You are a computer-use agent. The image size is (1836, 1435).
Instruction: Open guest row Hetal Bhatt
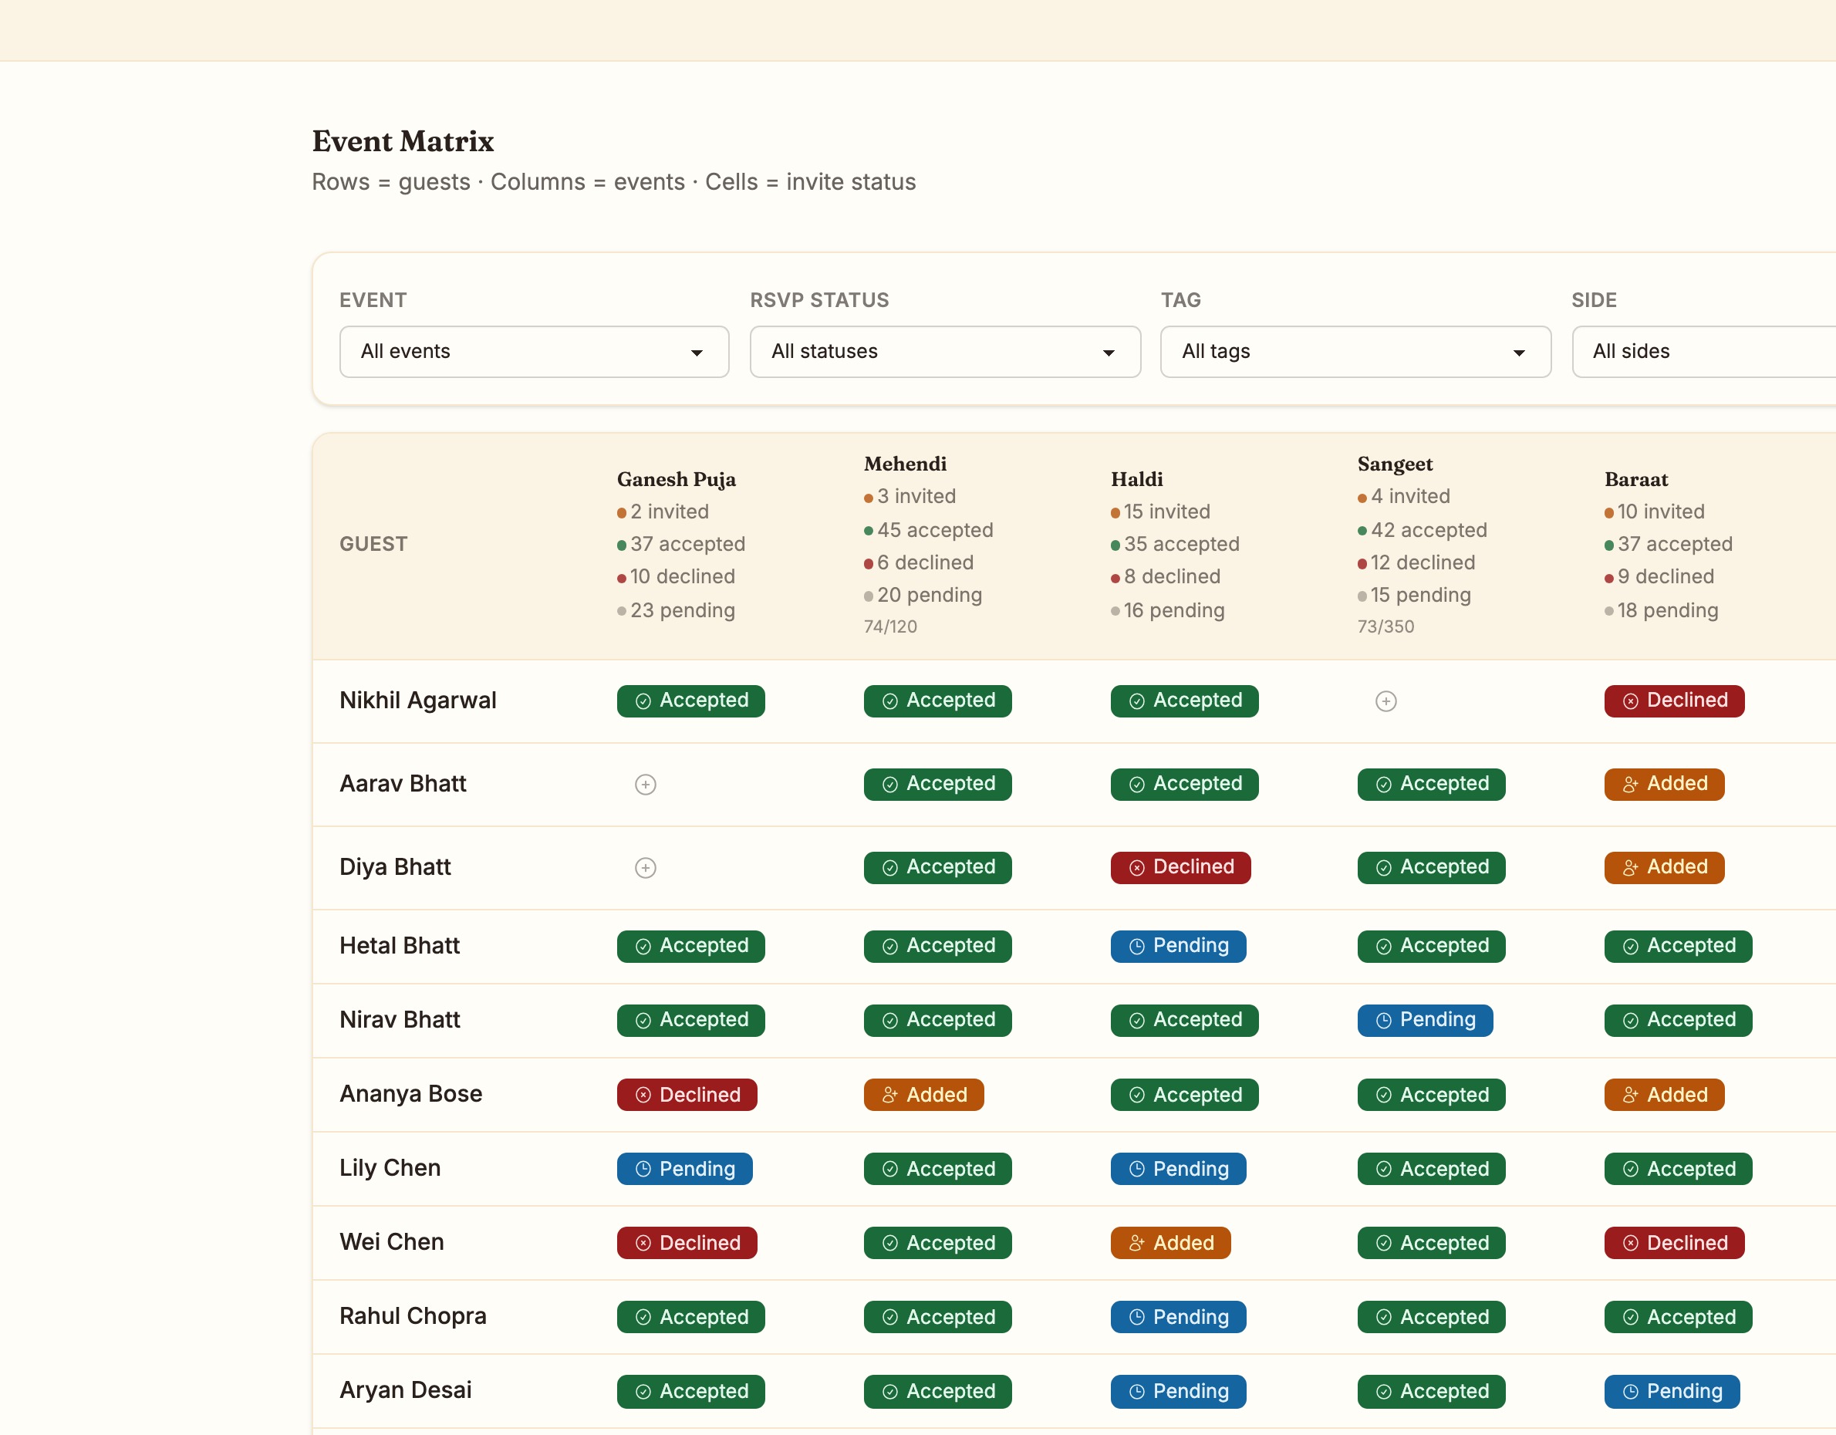click(400, 946)
